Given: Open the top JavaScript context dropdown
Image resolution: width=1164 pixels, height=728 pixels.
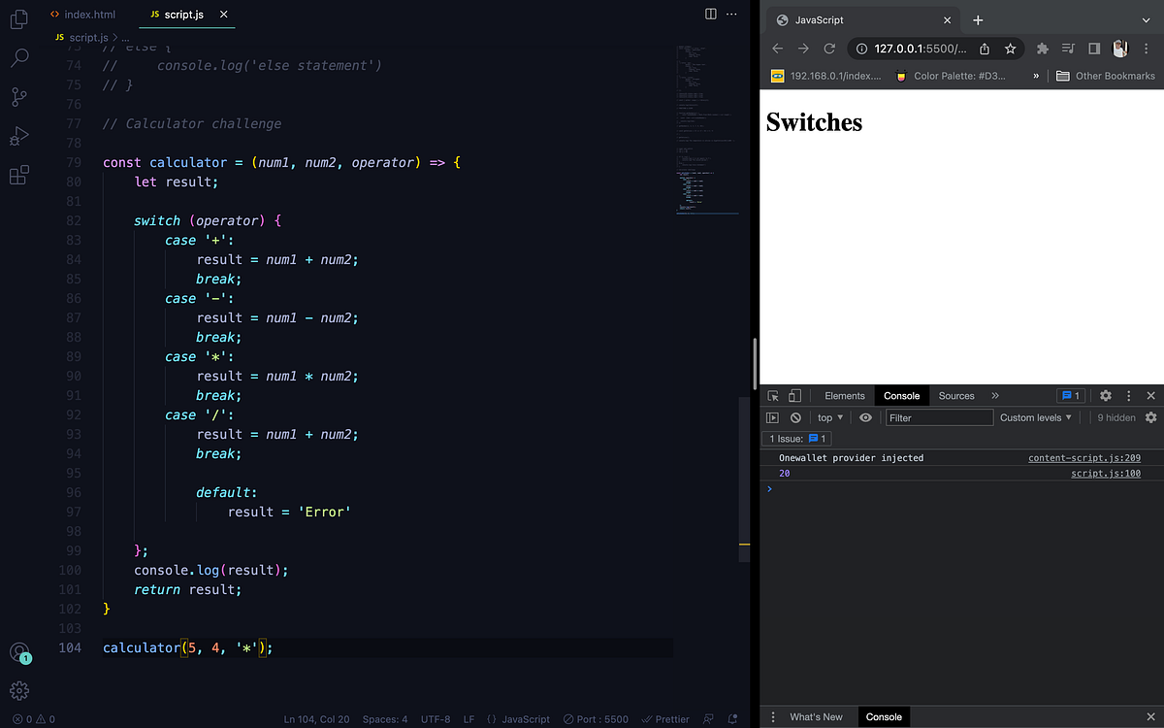Looking at the screenshot, I should [830, 417].
